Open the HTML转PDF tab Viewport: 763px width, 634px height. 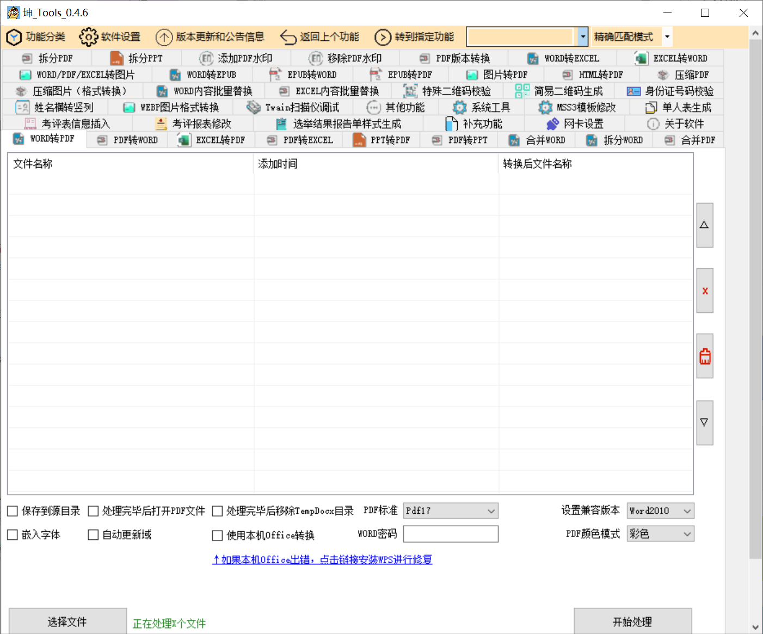point(592,75)
